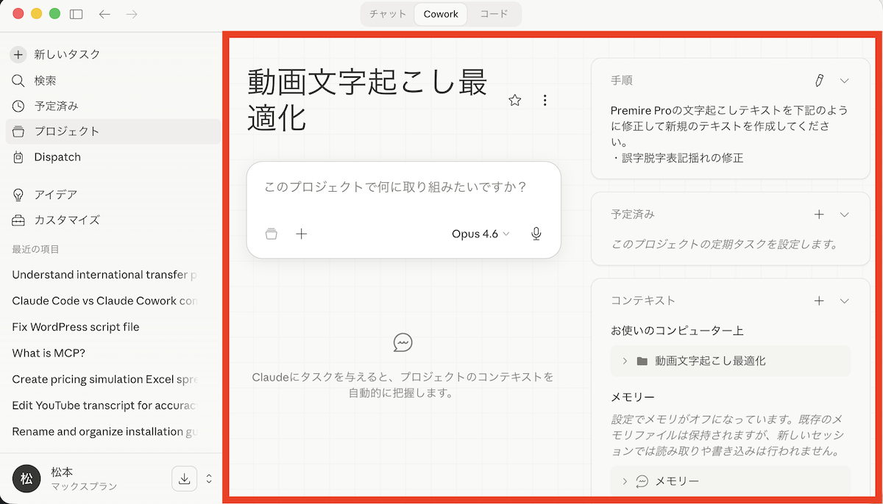Edit 手順 instructions with the pencil icon
This screenshot has height=504, width=883.
point(819,80)
